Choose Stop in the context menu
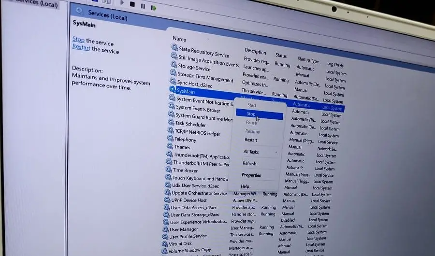435x256 pixels. [260, 114]
